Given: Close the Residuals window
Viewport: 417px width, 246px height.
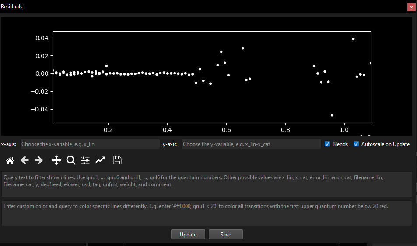Looking at the screenshot, I should [411, 7].
